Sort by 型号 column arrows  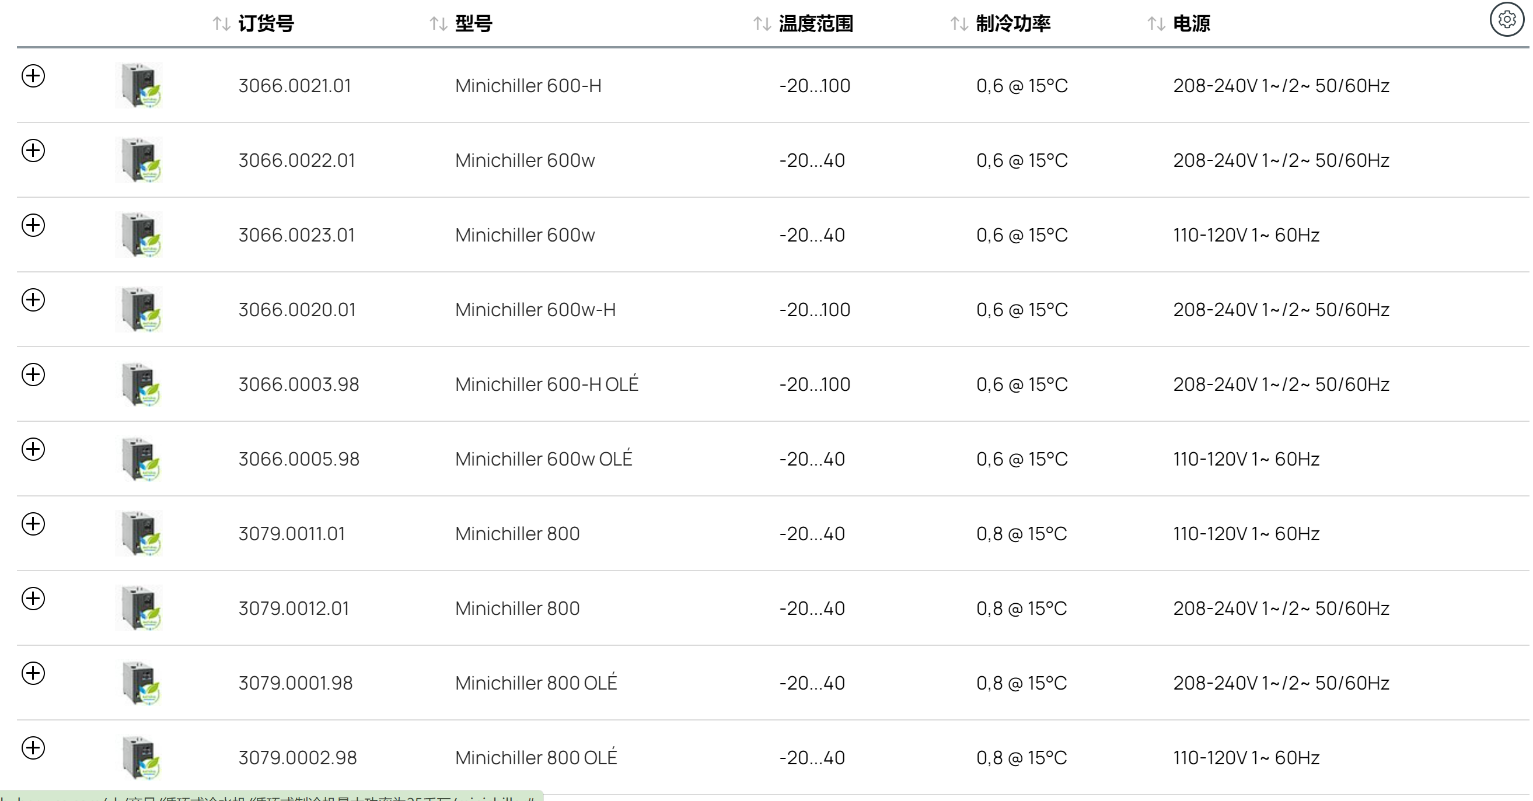(439, 24)
